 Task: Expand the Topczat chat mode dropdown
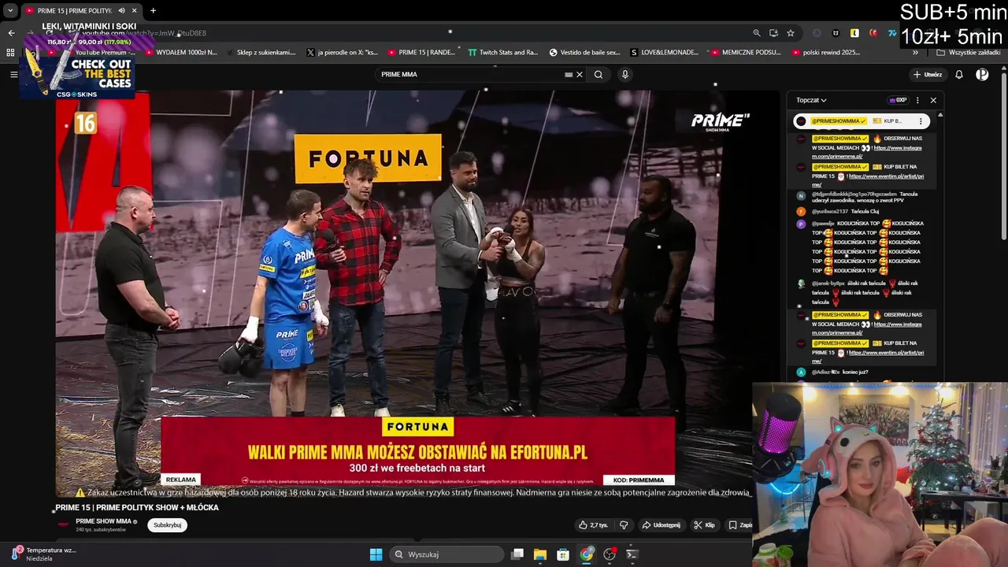click(811, 100)
